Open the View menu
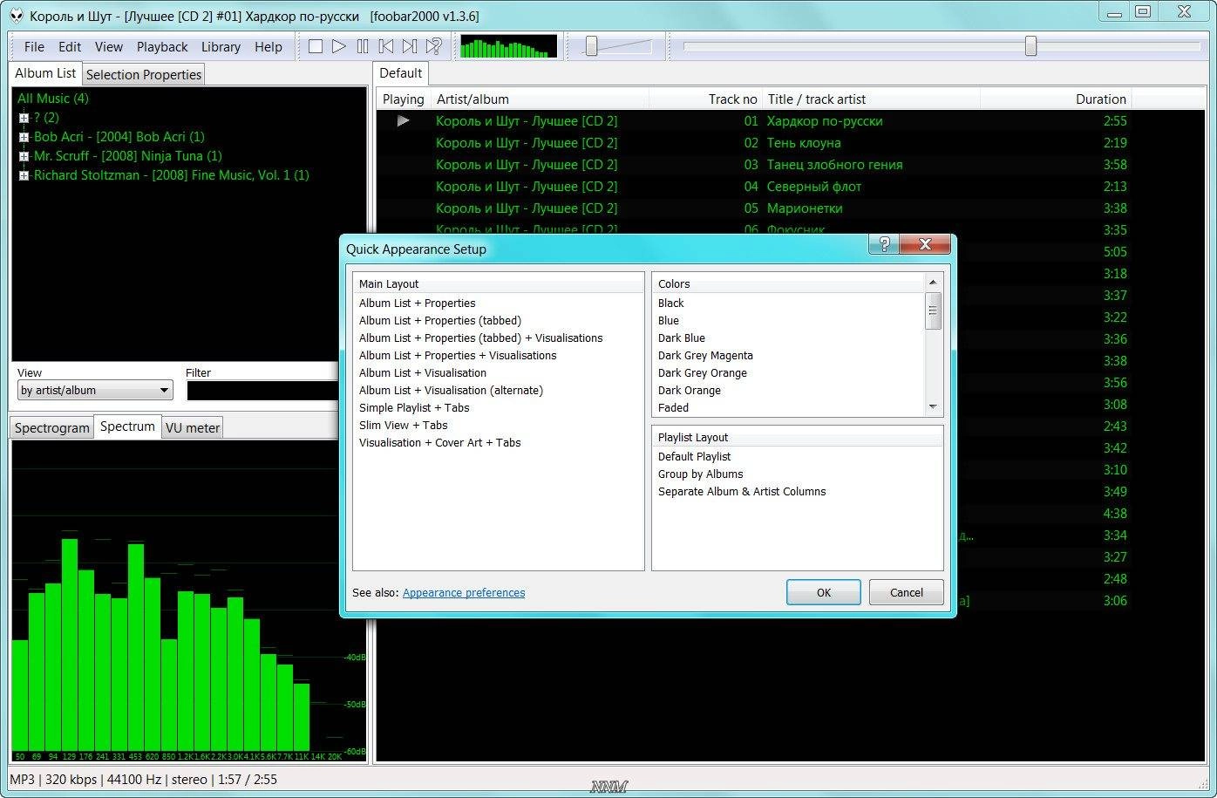The width and height of the screenshot is (1217, 798). (x=109, y=47)
